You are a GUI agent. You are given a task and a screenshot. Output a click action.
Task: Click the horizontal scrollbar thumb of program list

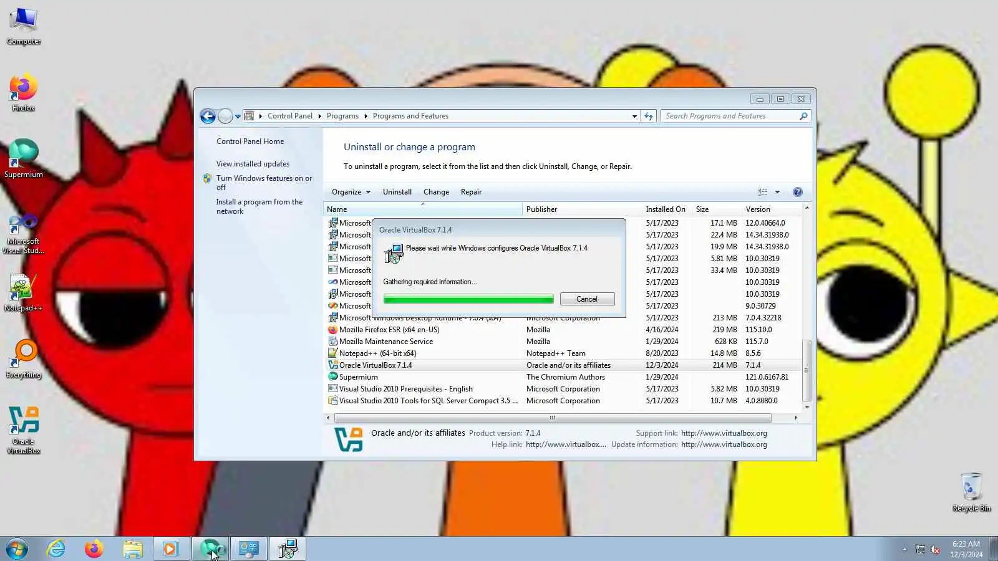point(553,418)
